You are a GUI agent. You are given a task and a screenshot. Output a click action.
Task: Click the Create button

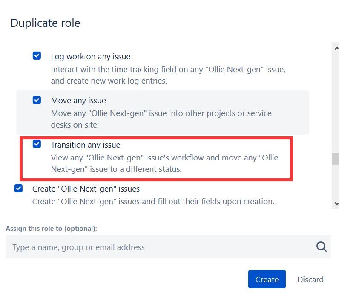(x=267, y=279)
